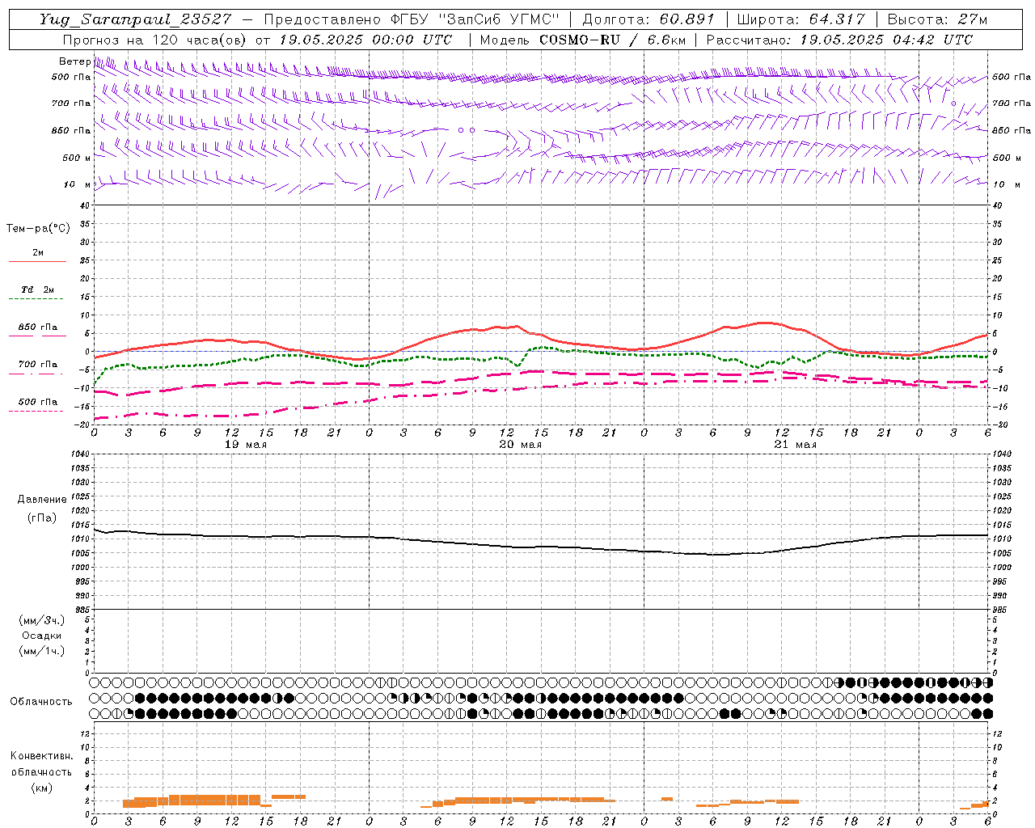Click left-side wind level label 500 м
The height and width of the screenshot is (828, 1035).
[77, 158]
